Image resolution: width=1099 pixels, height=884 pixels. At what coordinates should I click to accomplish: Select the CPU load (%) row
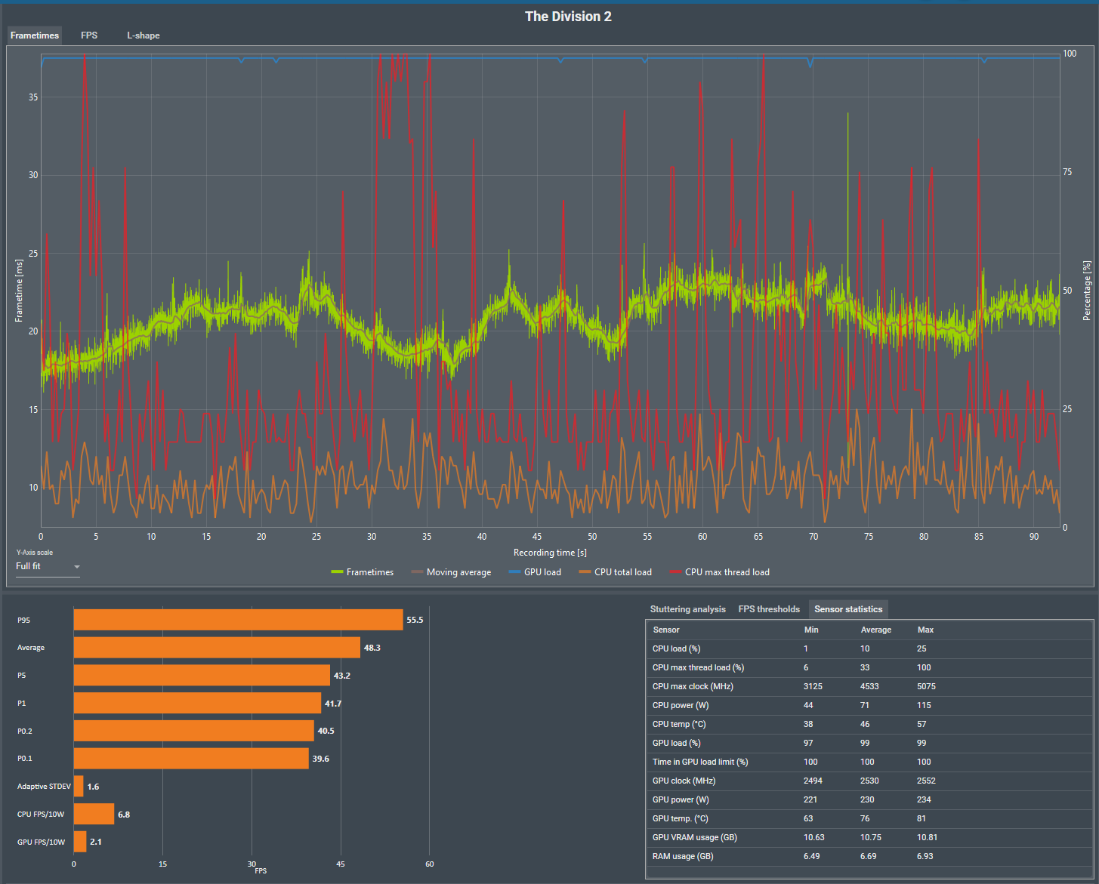869,648
